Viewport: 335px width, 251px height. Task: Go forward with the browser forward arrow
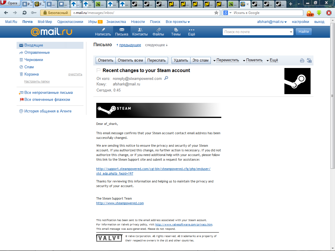point(15,13)
